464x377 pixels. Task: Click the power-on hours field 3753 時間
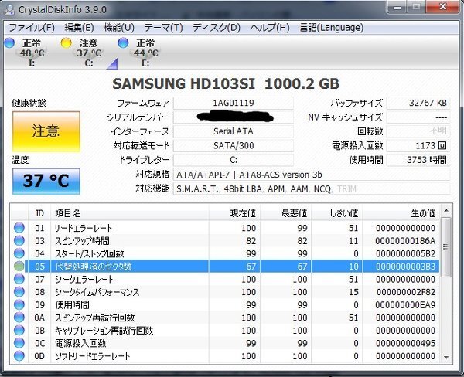click(x=418, y=160)
